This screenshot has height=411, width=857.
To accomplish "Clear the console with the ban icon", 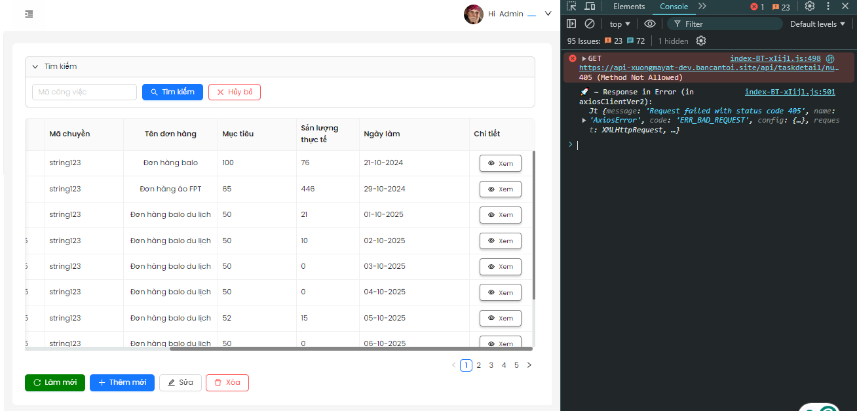I will [590, 24].
